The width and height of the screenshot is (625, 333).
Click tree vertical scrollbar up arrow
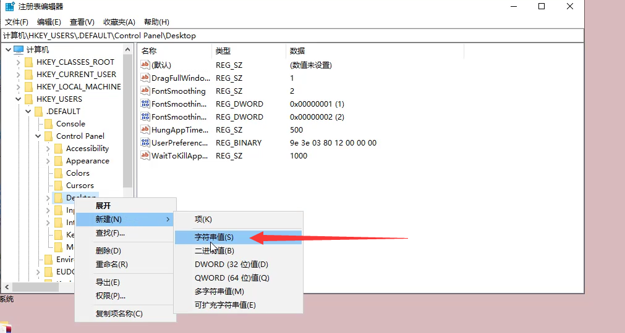point(127,50)
